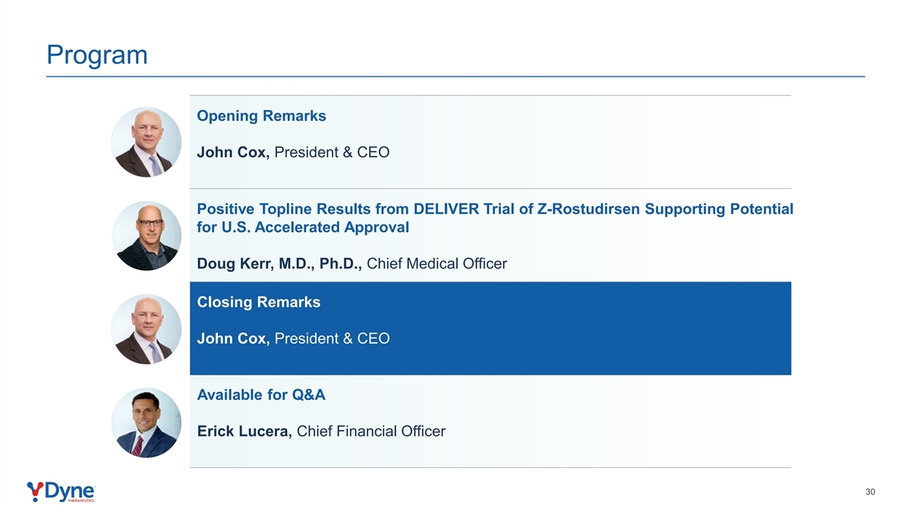Select the Chief Financial Officer title text
Screen dimensions: 911x512
pos(370,432)
